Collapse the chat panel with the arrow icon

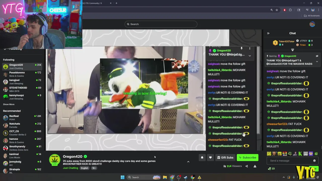tap(268, 33)
